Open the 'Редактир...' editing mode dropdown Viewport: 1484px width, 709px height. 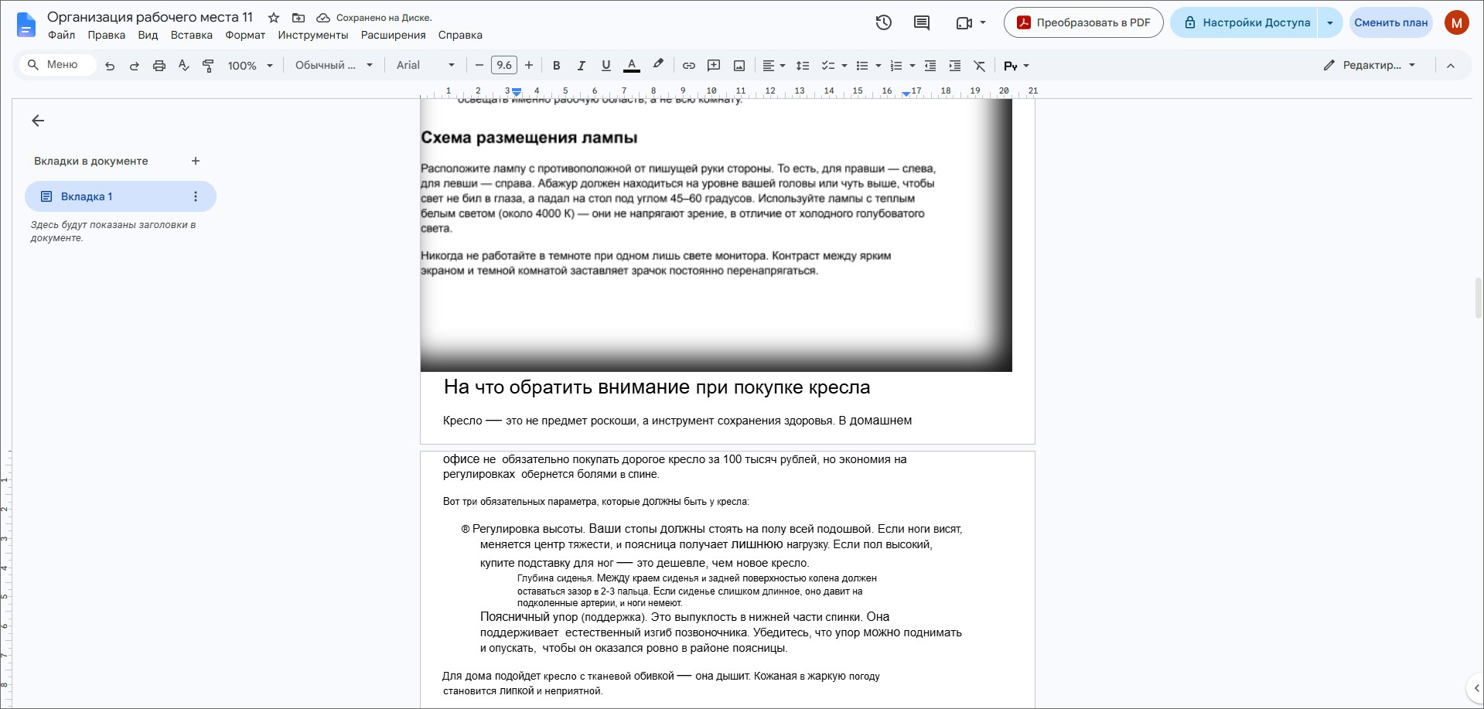(1370, 66)
